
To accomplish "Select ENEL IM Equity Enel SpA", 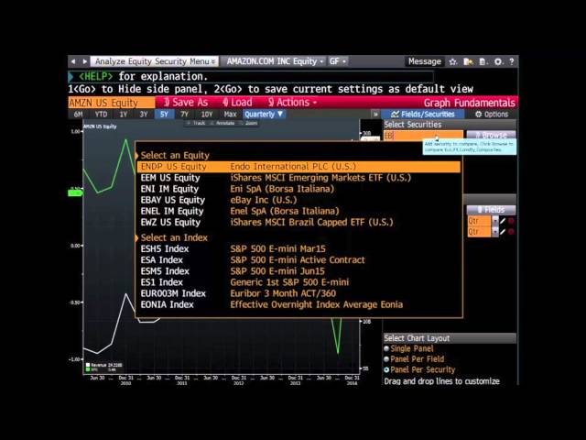I will click(x=298, y=211).
